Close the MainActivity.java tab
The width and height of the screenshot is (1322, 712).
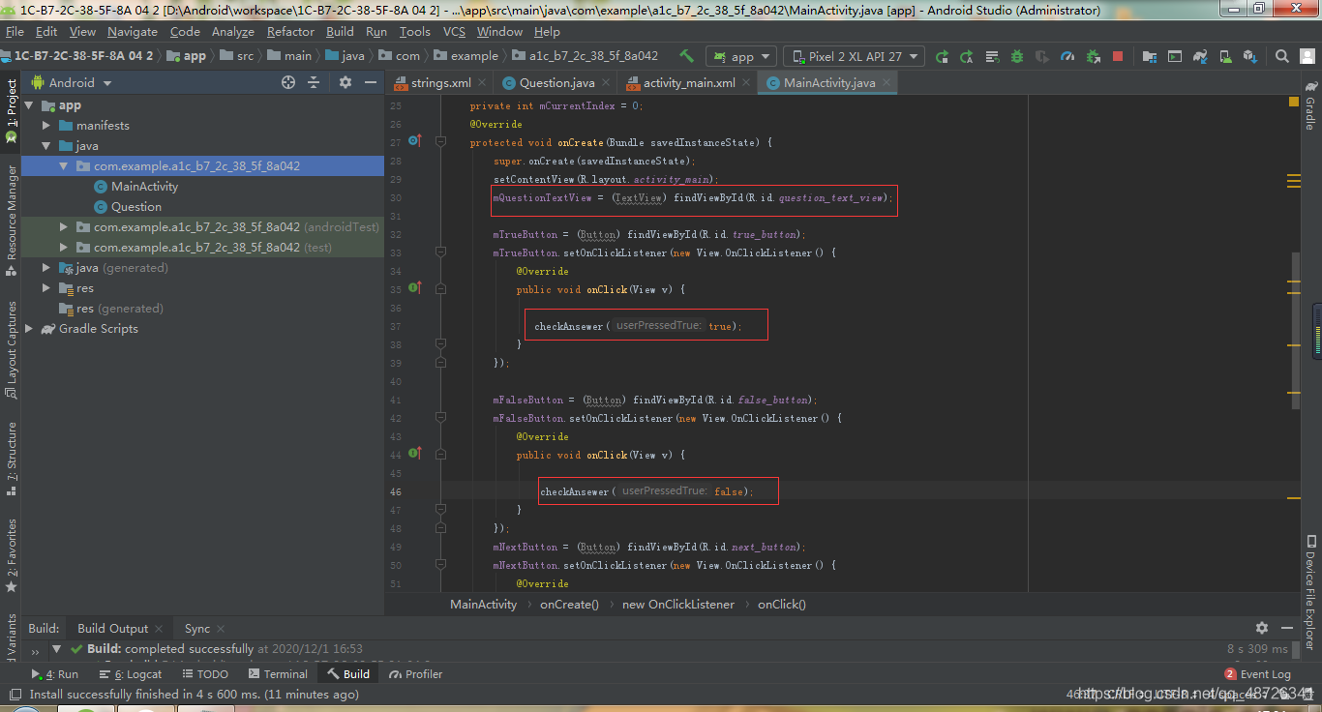pos(886,83)
